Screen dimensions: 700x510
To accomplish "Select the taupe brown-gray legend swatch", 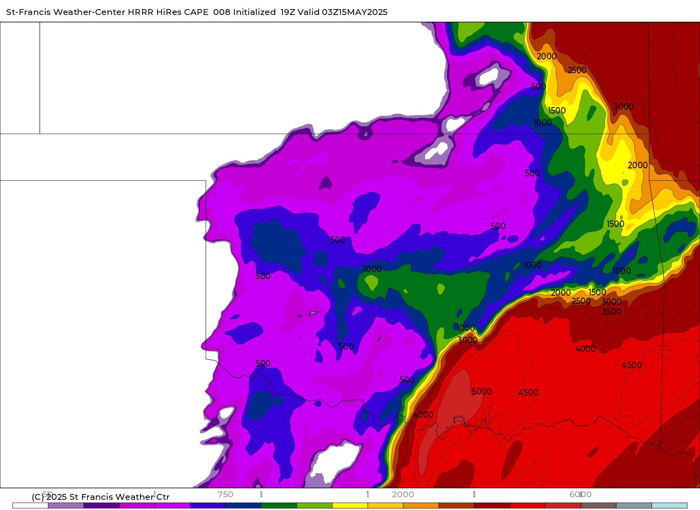I will pyautogui.click(x=598, y=506).
